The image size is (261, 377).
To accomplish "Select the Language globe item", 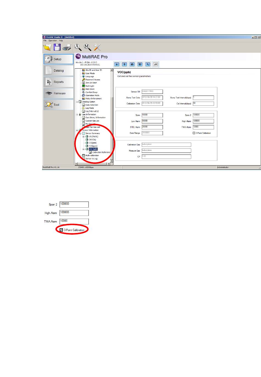I will click(90, 77).
